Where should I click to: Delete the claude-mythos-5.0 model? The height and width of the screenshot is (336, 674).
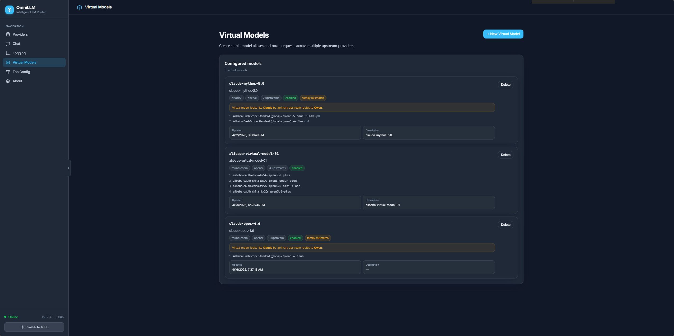click(506, 85)
